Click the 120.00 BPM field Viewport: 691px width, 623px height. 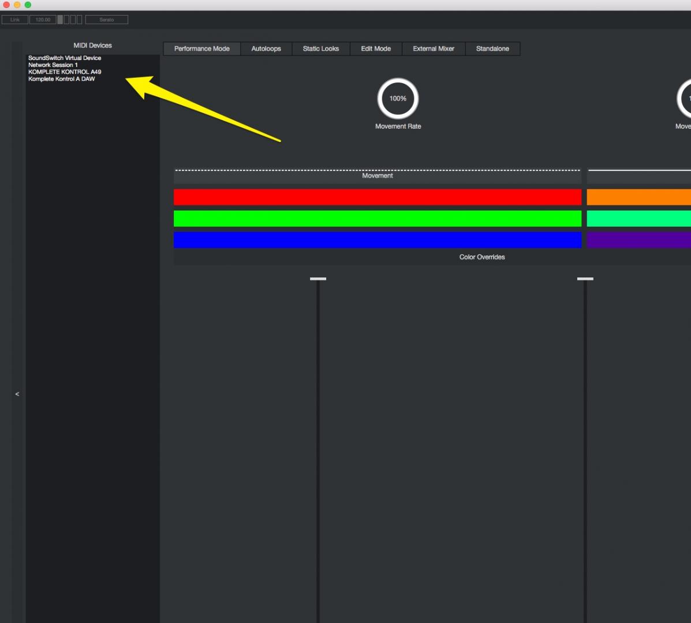click(x=43, y=20)
